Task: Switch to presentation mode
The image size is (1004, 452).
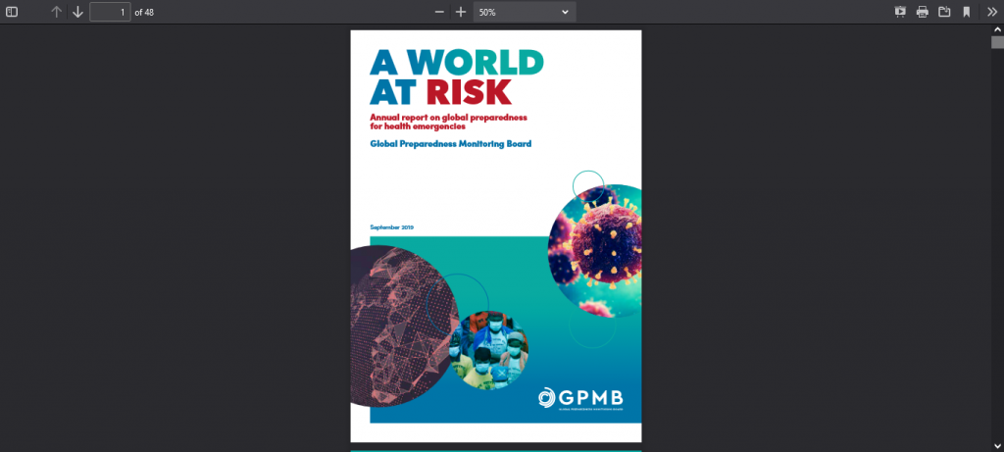Action: 900,12
